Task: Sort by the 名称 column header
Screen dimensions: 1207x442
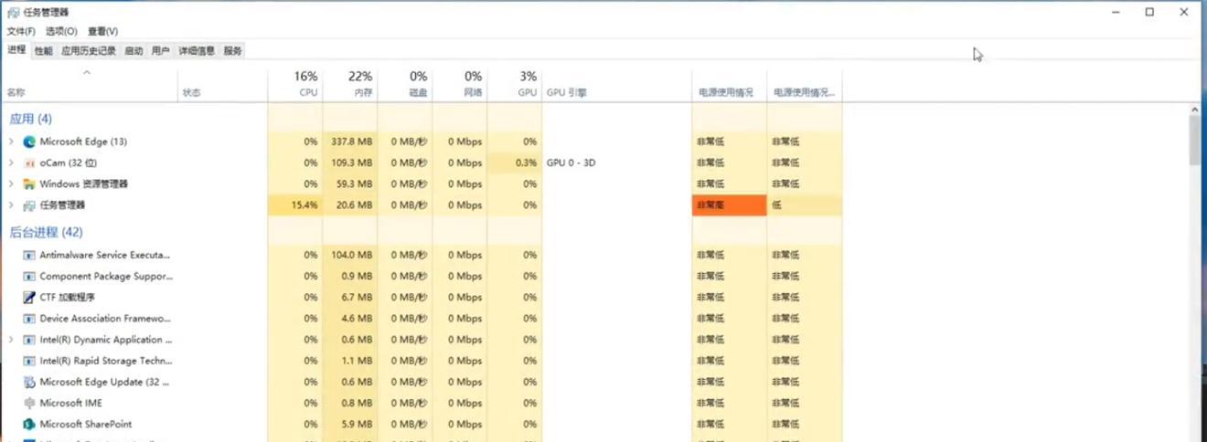Action: tap(90, 84)
